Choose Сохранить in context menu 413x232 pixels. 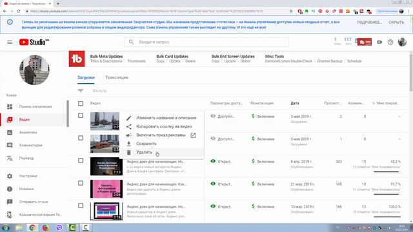[x=161, y=144]
